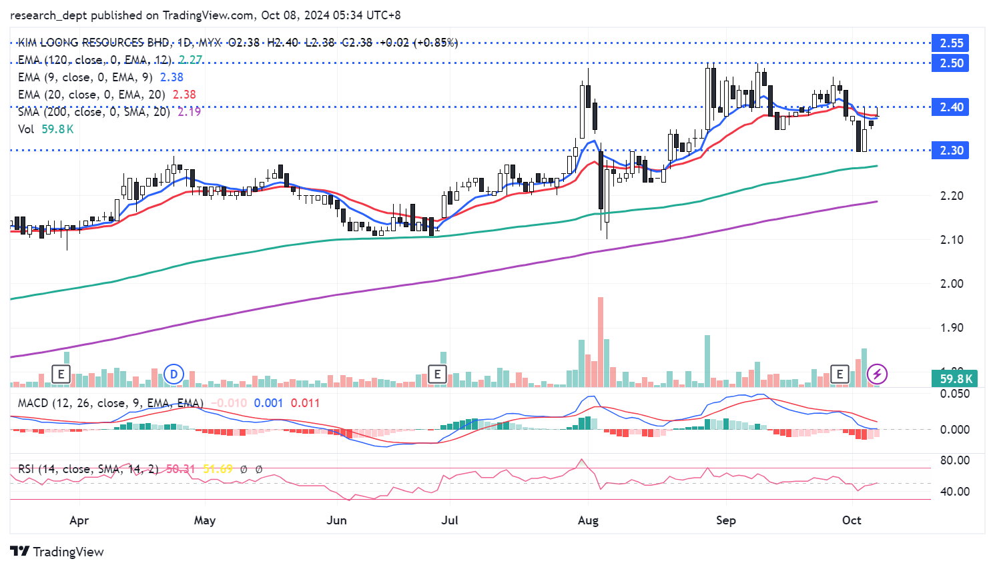Select the EMA 120 indicator legend

(x=93, y=60)
